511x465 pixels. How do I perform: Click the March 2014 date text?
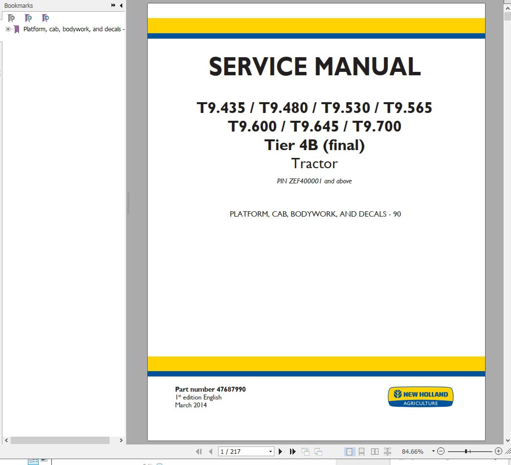(x=191, y=405)
